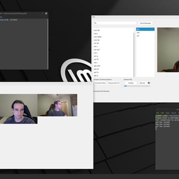This screenshot has height=179, width=179.
Task: Click the left webcam feed in the video window
Action: [19, 109]
